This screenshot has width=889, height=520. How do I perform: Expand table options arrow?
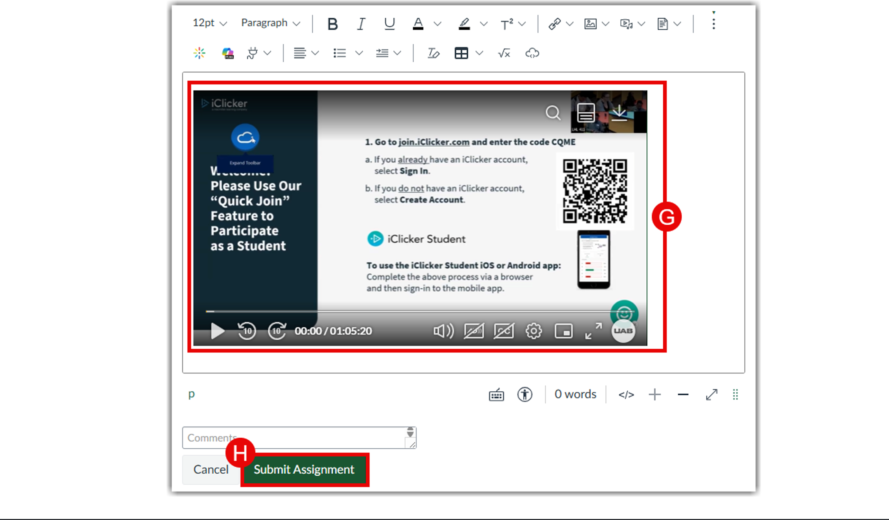[479, 53]
